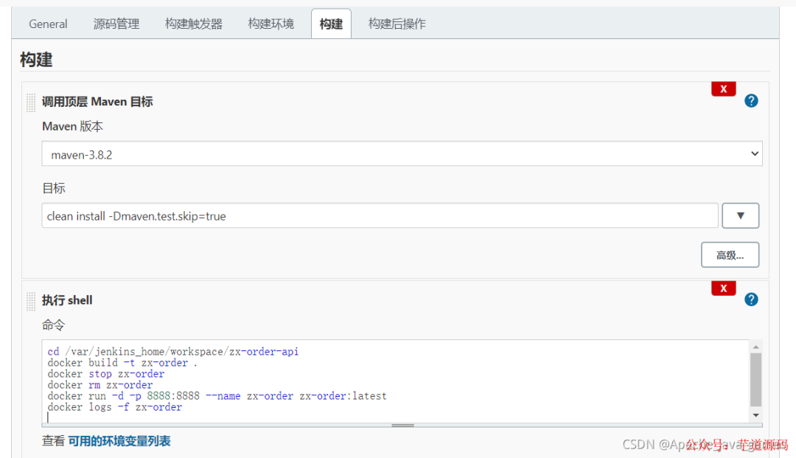The width and height of the screenshot is (796, 458).
Task: Open the 构建环境 tab
Action: [270, 24]
